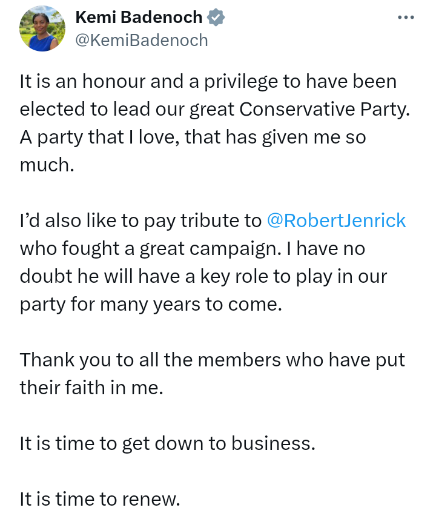Open the @KemiBadenoch handle link

(x=141, y=40)
